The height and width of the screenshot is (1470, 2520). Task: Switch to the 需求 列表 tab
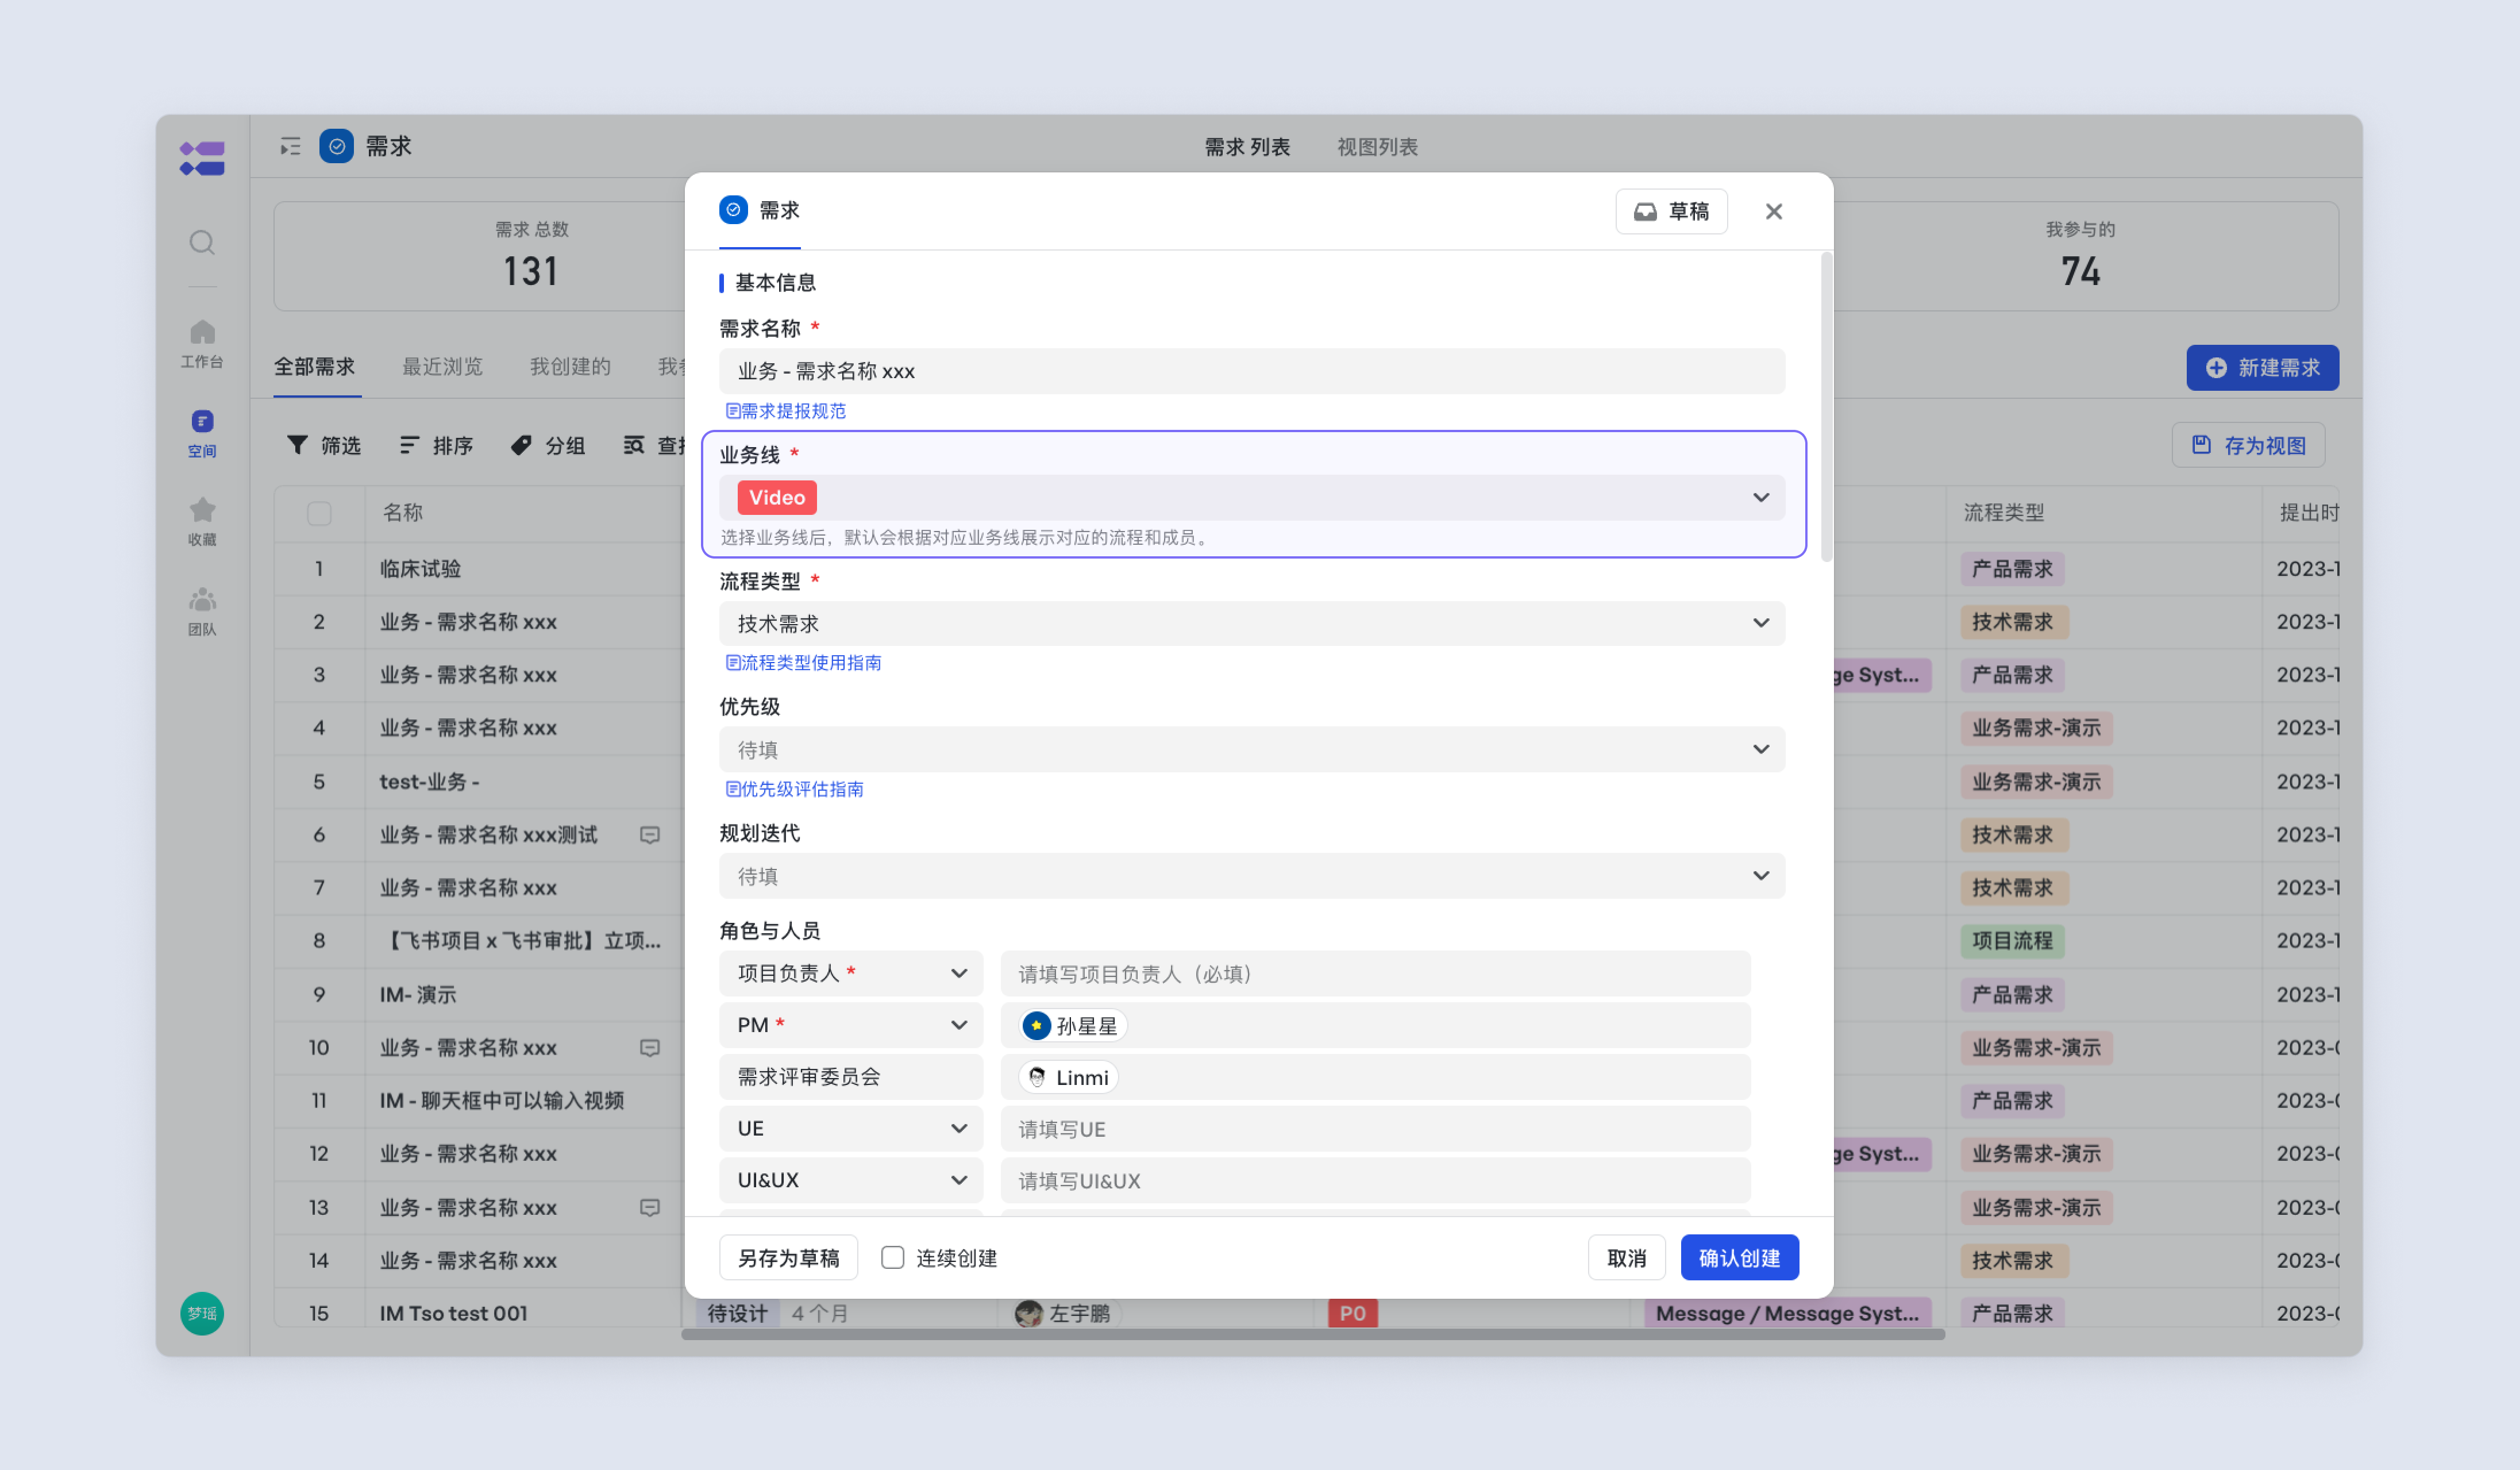[1247, 147]
